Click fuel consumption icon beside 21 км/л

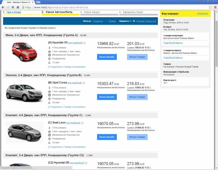[x=49, y=63]
